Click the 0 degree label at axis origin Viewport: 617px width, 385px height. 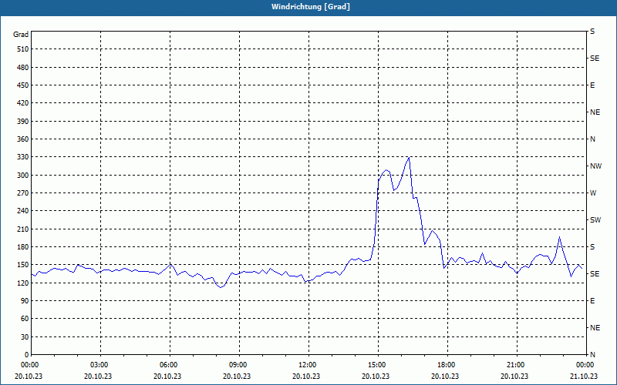[26, 355]
